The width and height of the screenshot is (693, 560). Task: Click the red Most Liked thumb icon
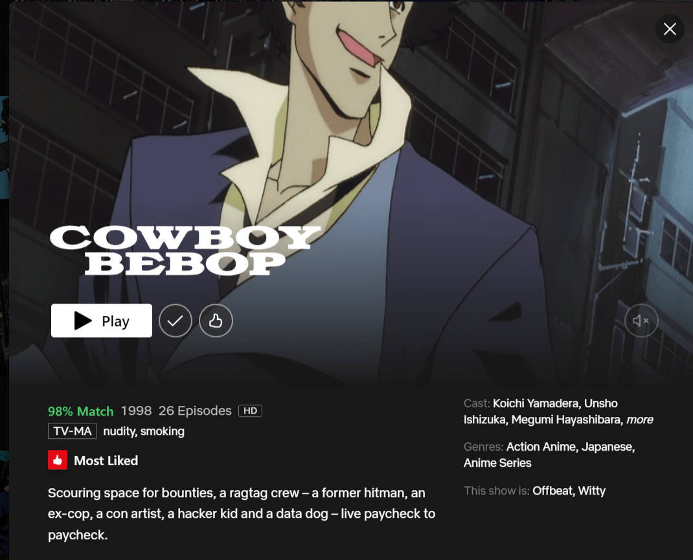pos(58,460)
